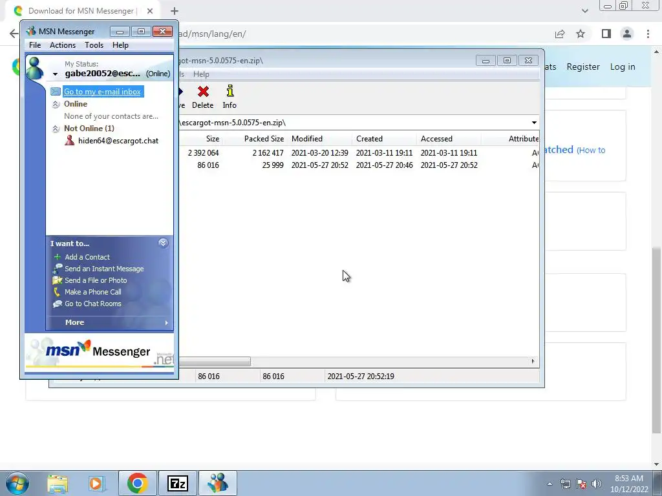Open the MSN Messenger Help menu

pos(120,45)
